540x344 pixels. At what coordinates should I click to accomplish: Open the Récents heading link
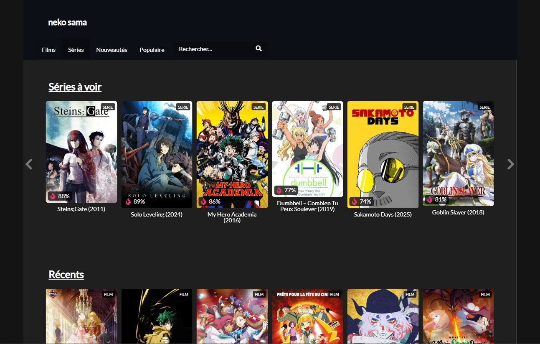tap(66, 275)
